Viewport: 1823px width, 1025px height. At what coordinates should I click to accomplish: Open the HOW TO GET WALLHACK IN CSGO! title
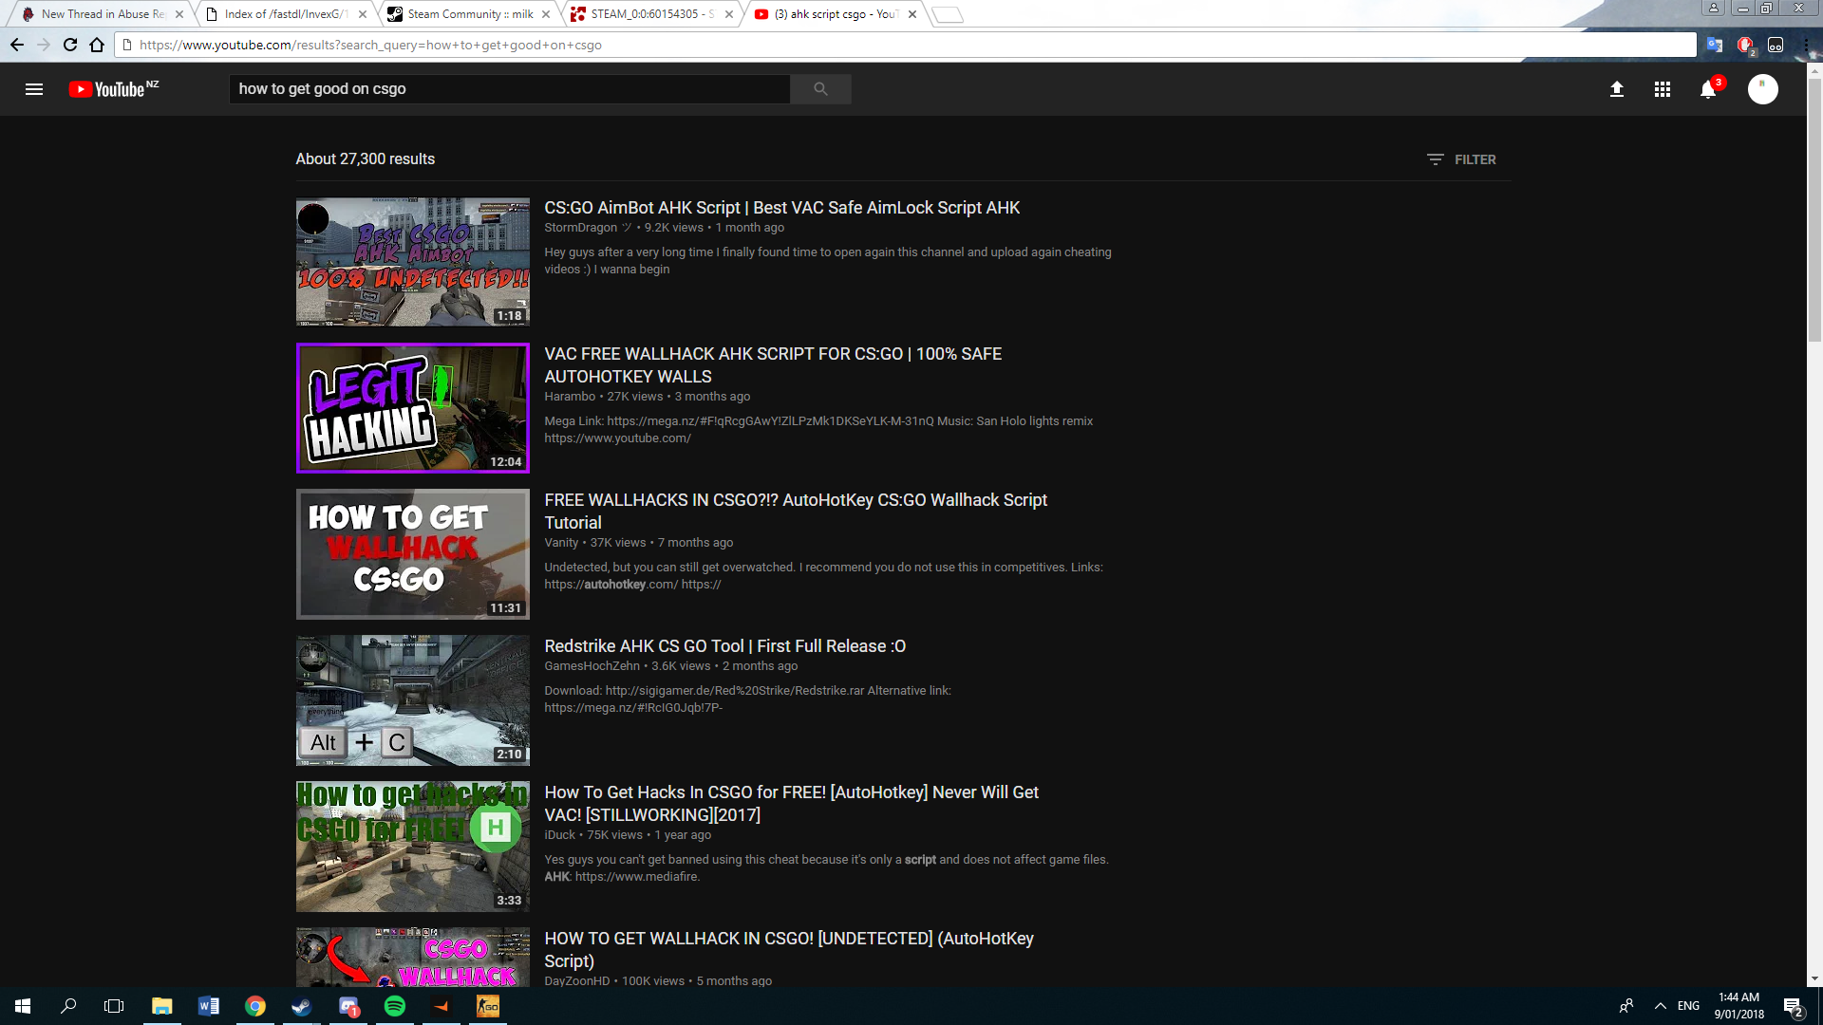click(788, 950)
